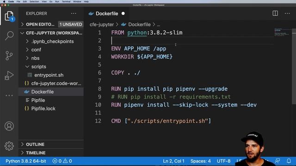Viewport: 296px width, 166px height.
Task: Open editor more actions ellipsis
Action: click(287, 13)
